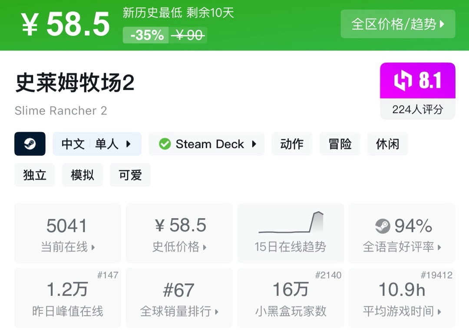Select the 冒险 genre tag
The width and height of the screenshot is (469, 330).
click(x=340, y=144)
